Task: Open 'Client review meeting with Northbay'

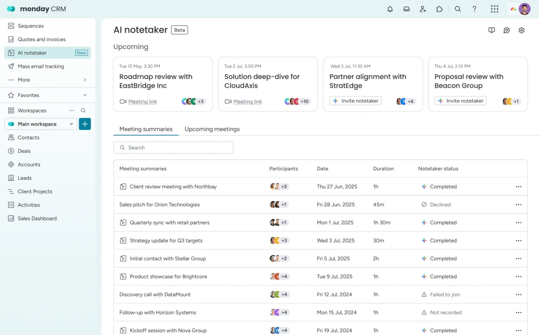Action: [173, 186]
